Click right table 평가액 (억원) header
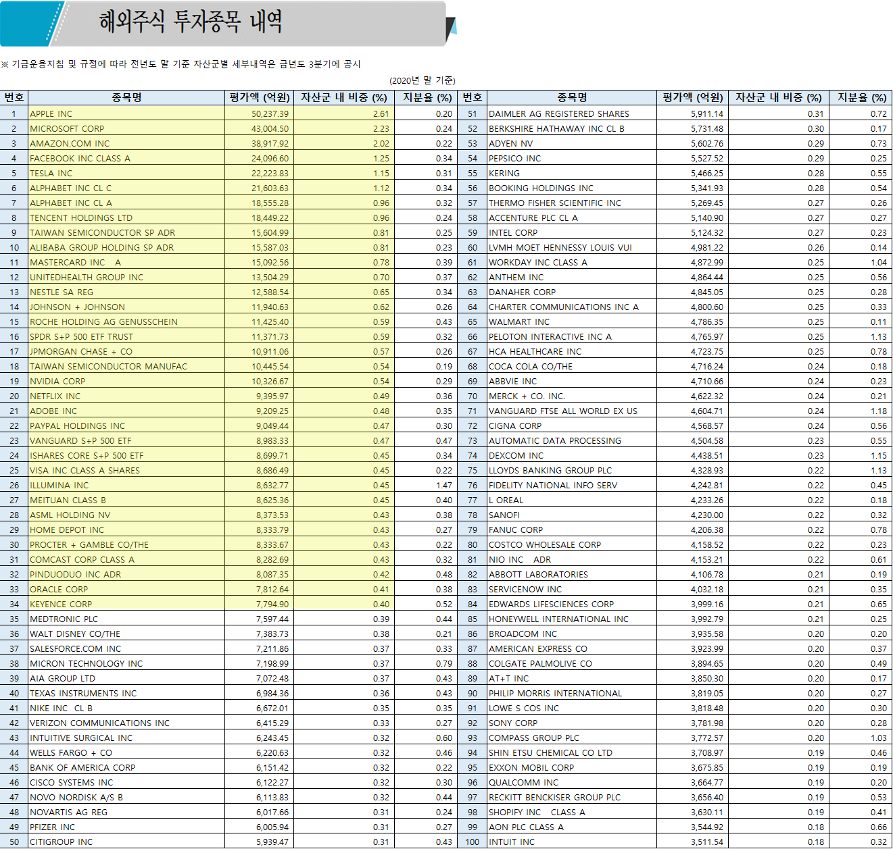 click(x=692, y=97)
